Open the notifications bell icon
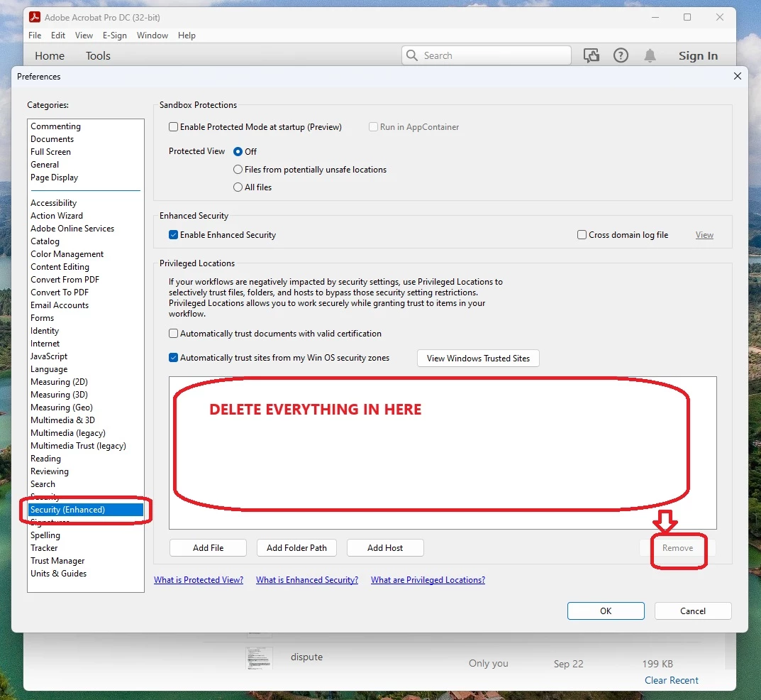The height and width of the screenshot is (700, 761). click(650, 55)
